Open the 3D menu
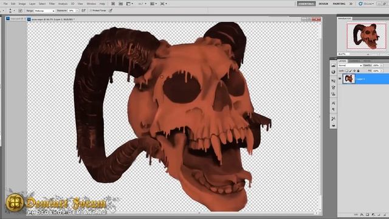The width and height of the screenshot is (389, 219). [x=73, y=4]
